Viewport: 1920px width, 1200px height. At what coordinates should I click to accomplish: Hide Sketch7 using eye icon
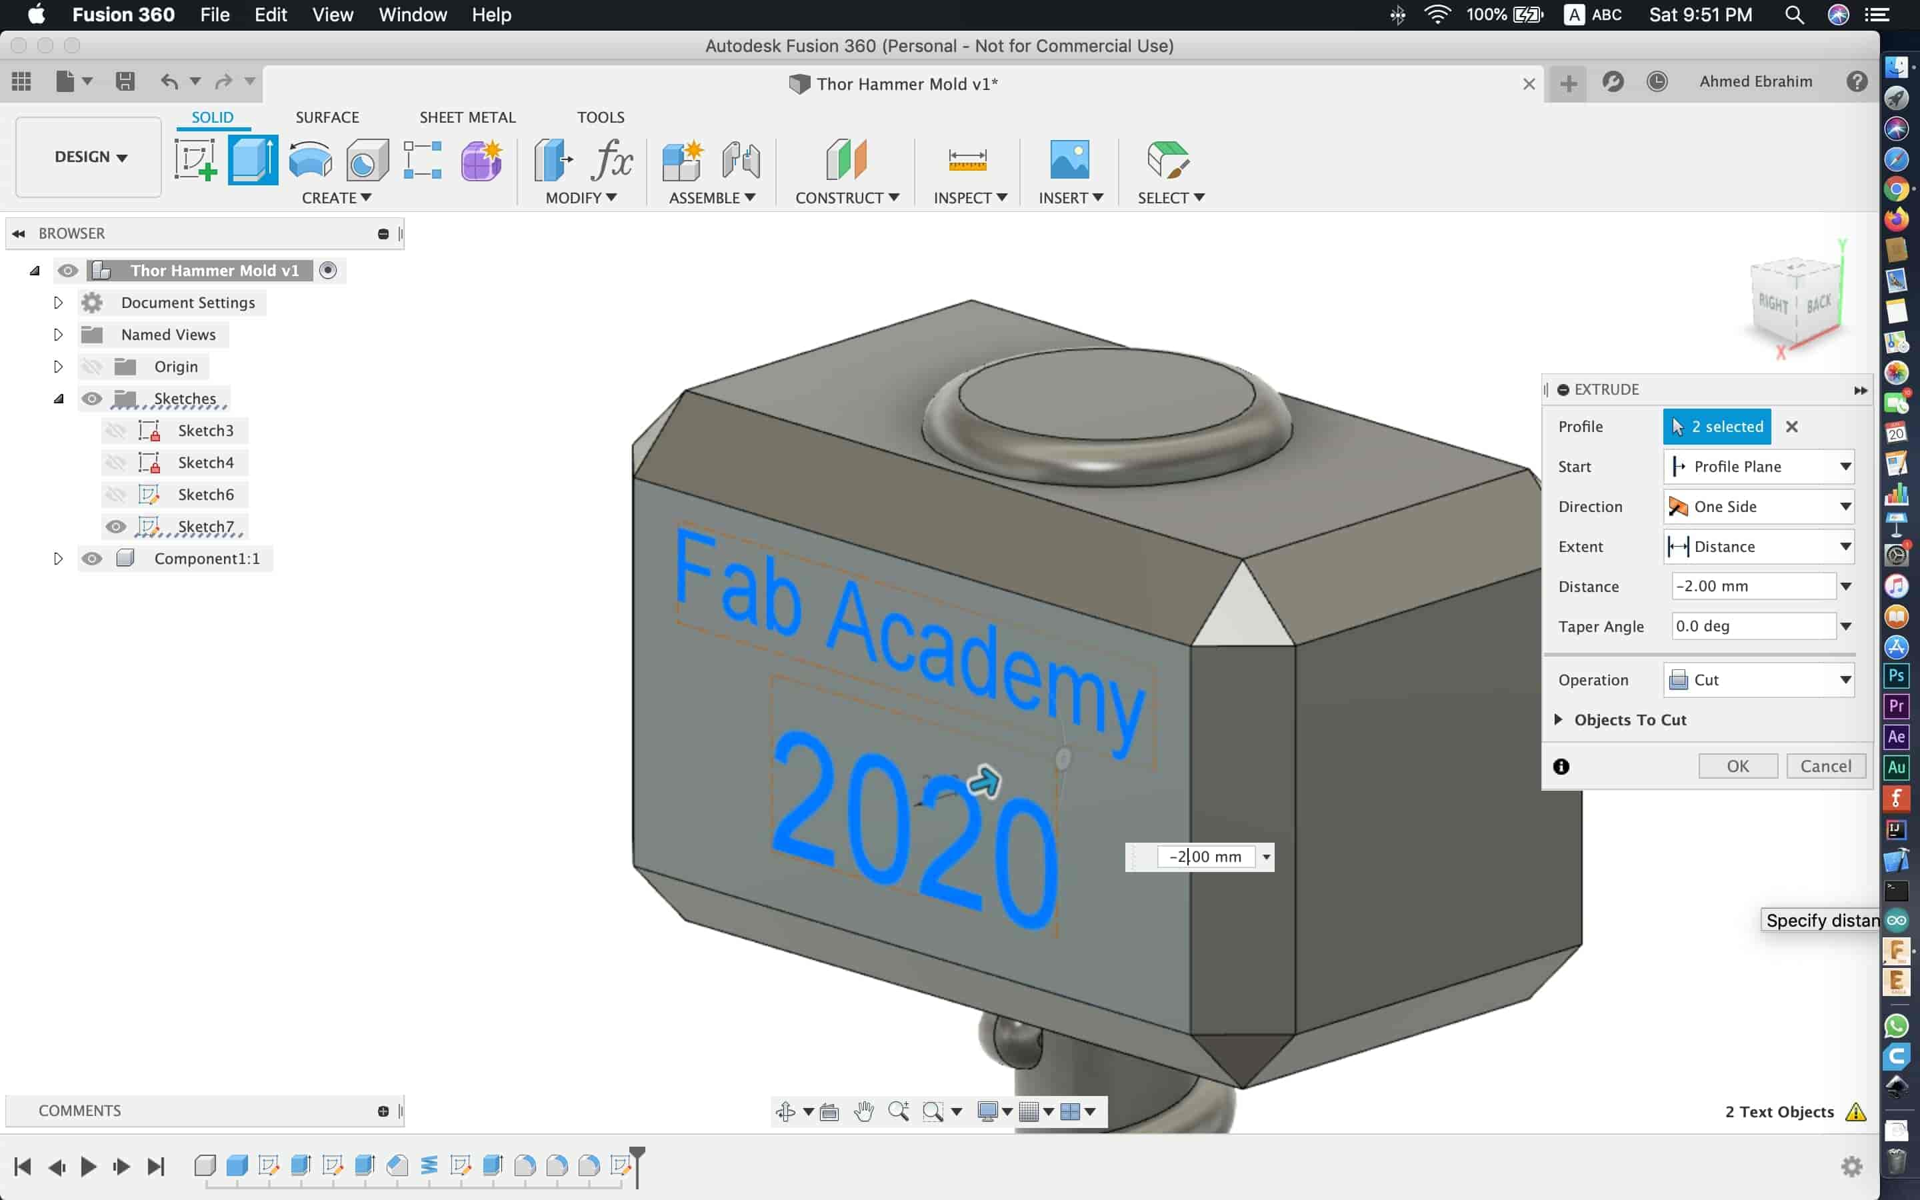click(116, 526)
